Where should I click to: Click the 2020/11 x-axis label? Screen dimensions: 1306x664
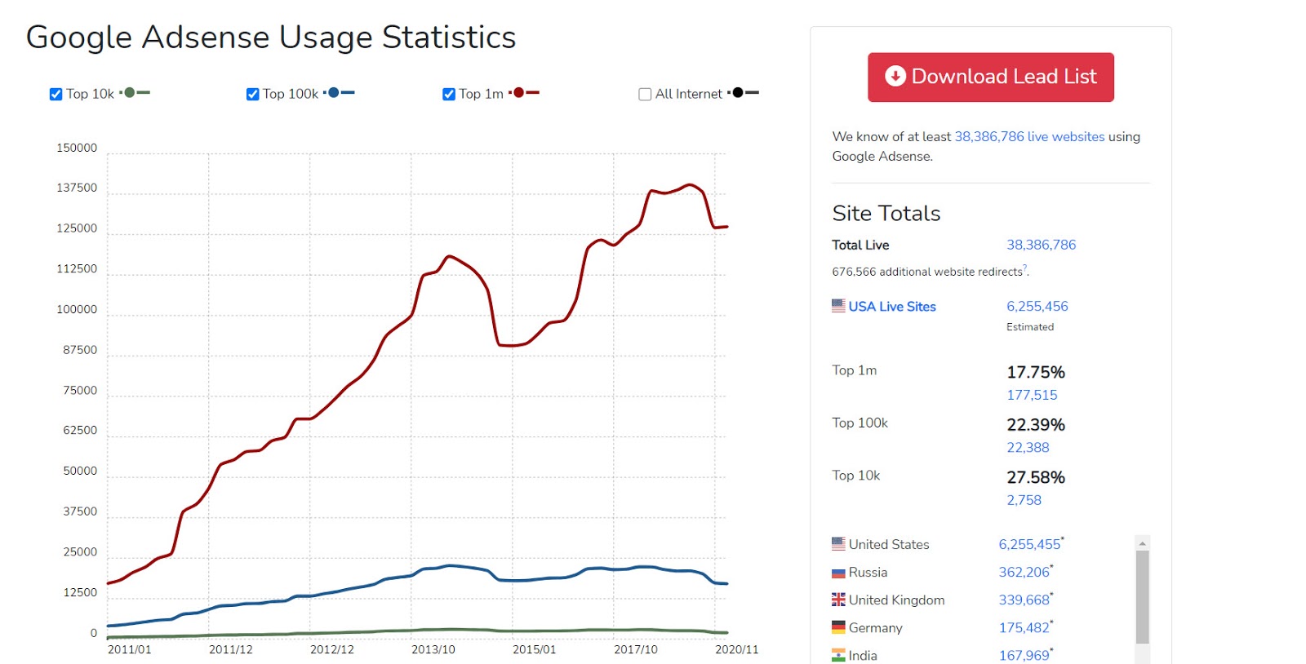737,650
